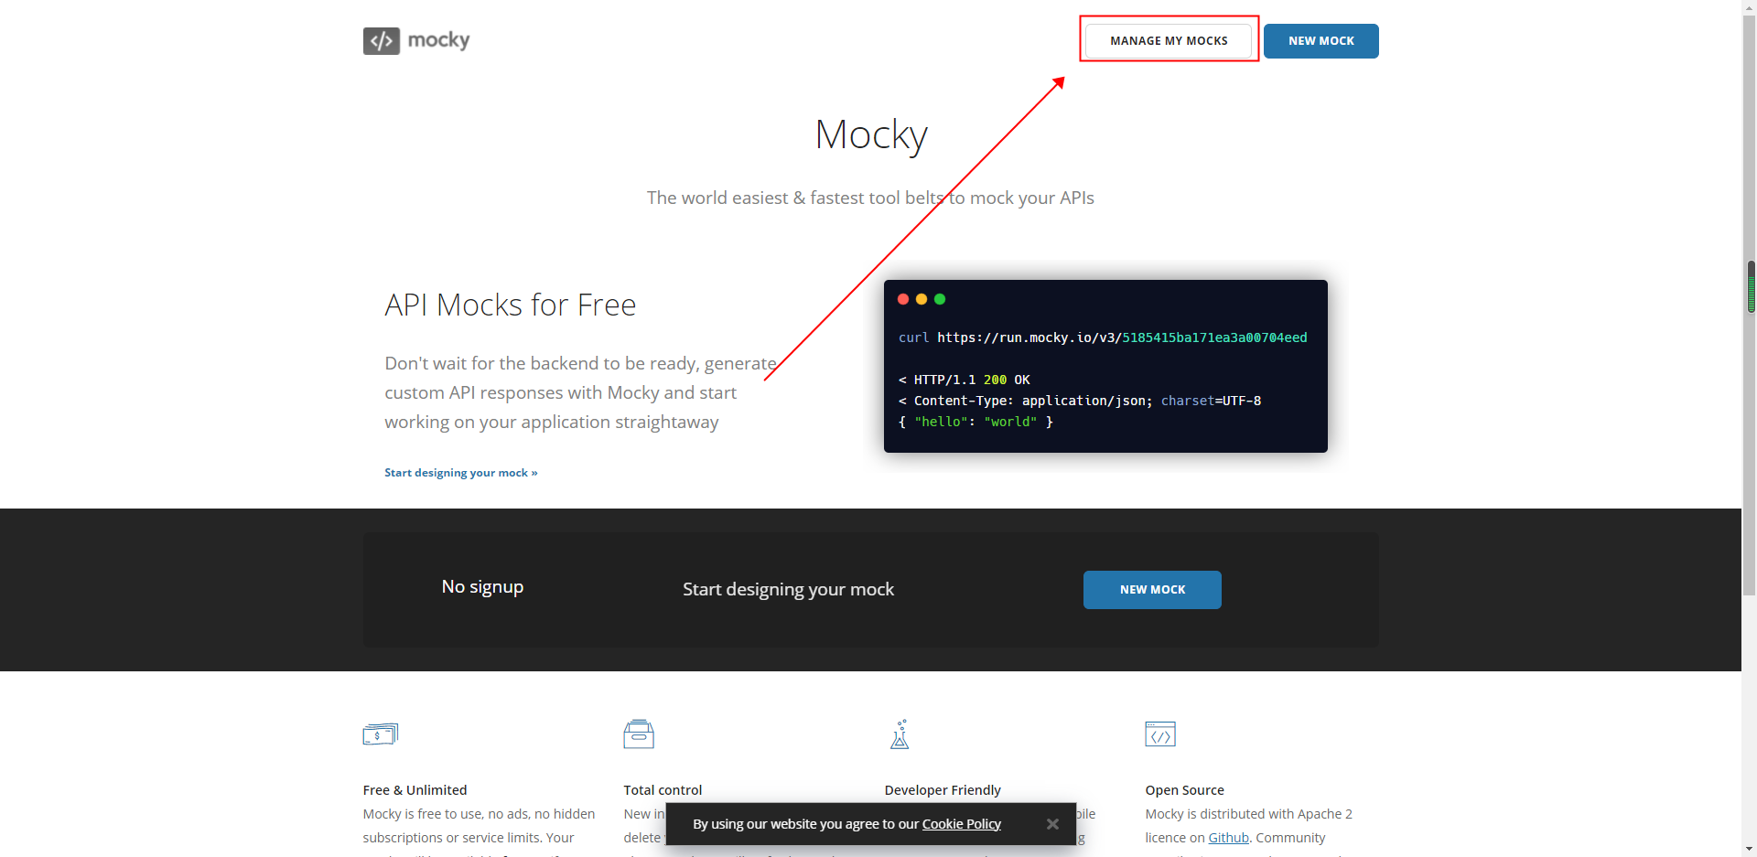
Task: Click the top NEW MOCK button
Action: pos(1320,40)
